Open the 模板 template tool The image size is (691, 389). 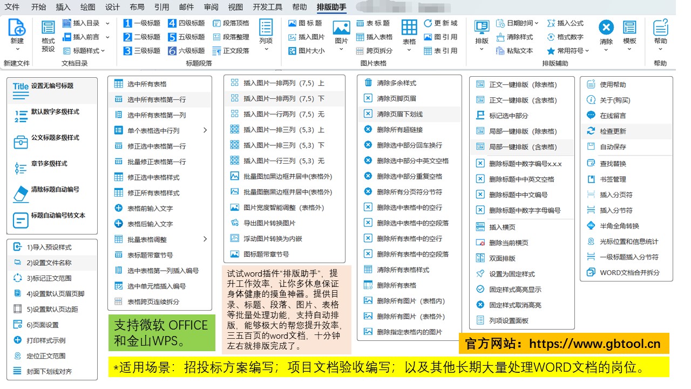pos(629,32)
